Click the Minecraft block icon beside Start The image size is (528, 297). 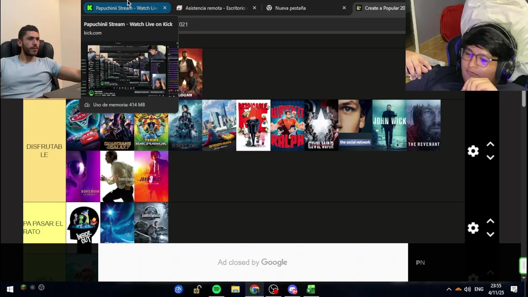[x=24, y=288]
